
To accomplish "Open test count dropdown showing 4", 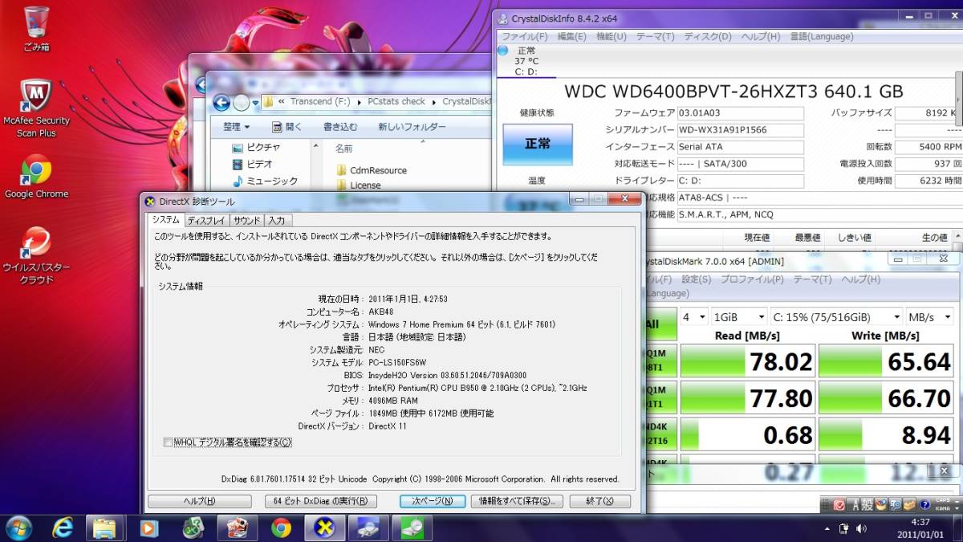I will coord(694,317).
